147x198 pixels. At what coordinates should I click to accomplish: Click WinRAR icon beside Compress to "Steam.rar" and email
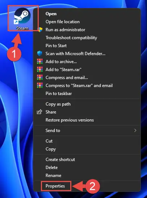40,85
